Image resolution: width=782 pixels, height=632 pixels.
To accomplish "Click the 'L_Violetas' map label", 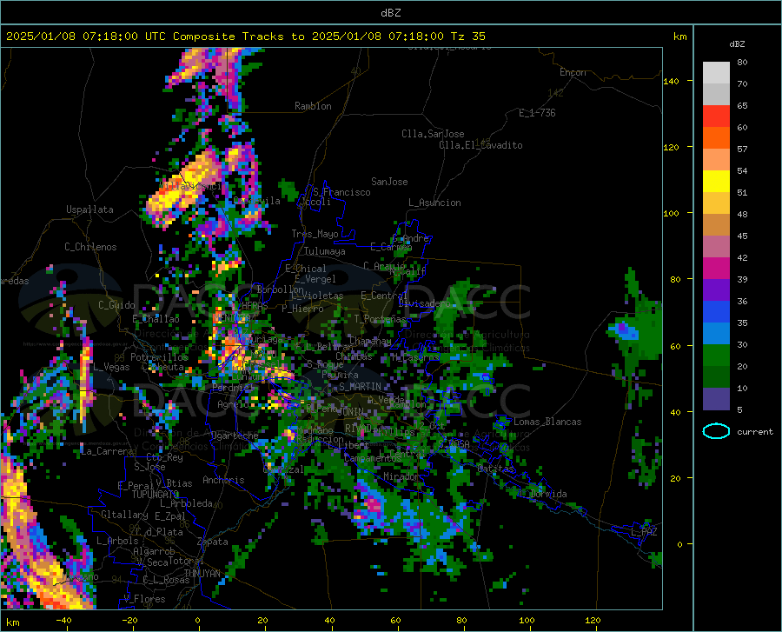I will [x=317, y=296].
